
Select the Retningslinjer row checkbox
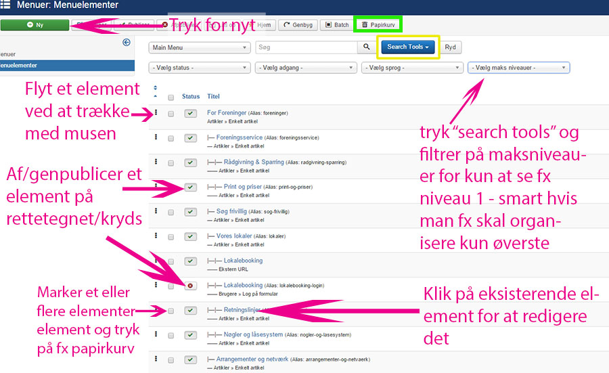(x=171, y=311)
